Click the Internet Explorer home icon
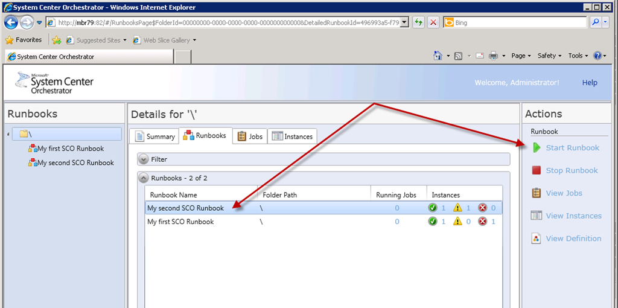Screen dimensions: 618x308 click(438, 56)
